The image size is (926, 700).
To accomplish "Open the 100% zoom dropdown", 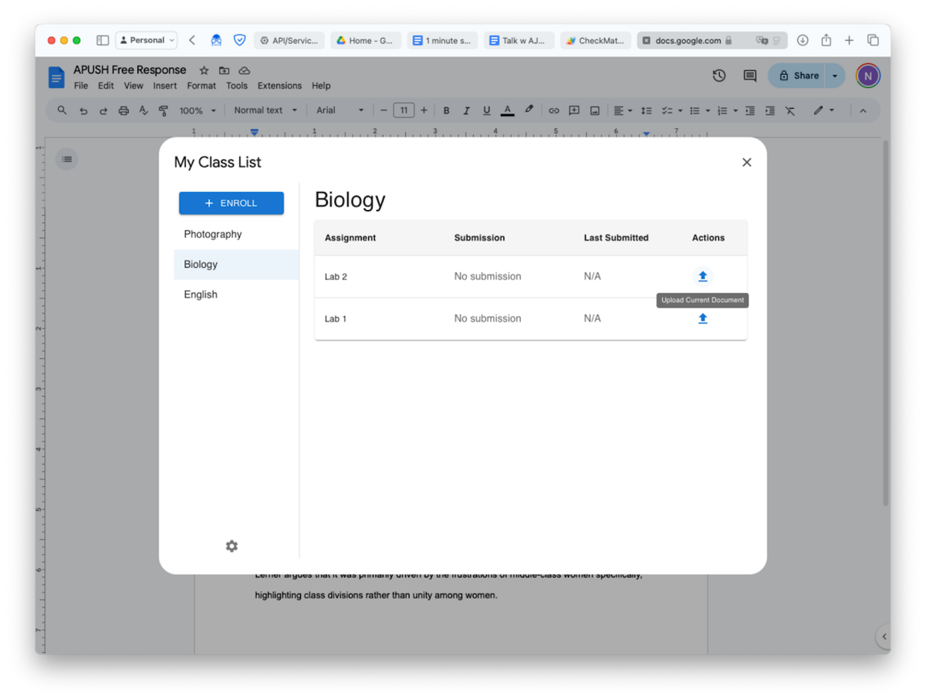I will [x=198, y=110].
